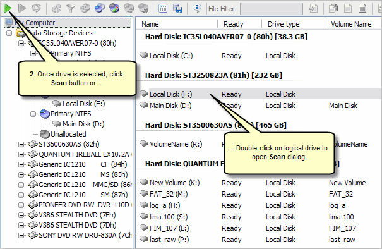
Task: Click the blue disk image toolbar icon
Action: (100, 8)
